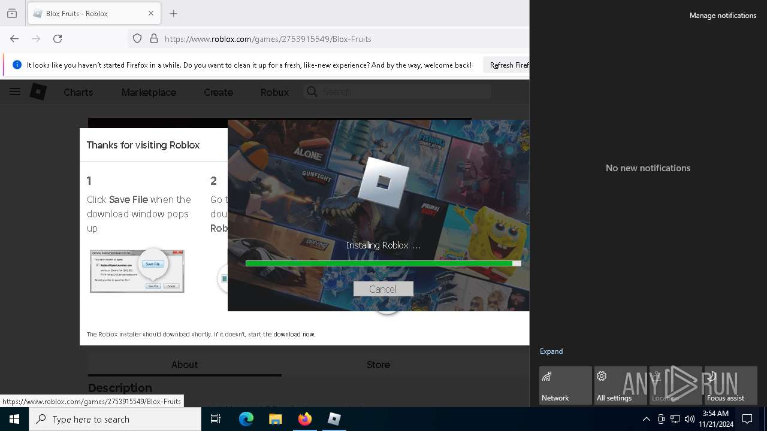Image resolution: width=767 pixels, height=431 pixels.
Task: Open the All settings tile
Action: click(x=621, y=386)
